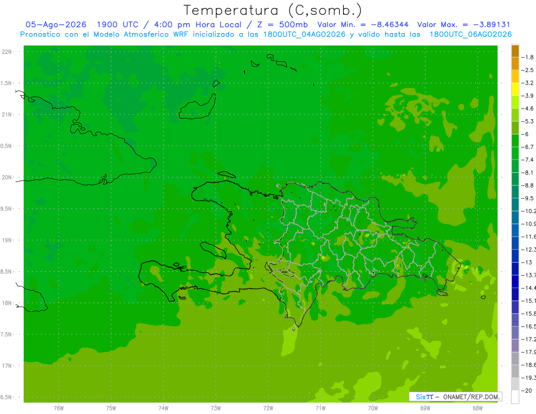Click the "71W" longitude axis label
The height and width of the screenshot is (414, 536).
(320, 408)
